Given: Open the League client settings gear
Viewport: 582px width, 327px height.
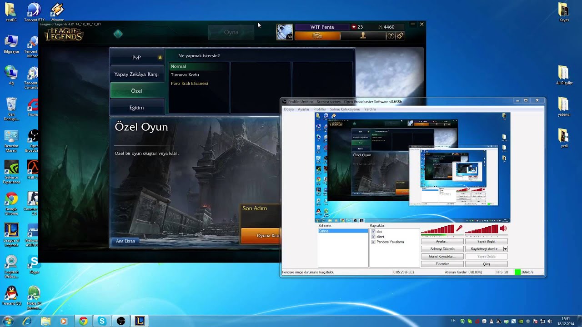Looking at the screenshot, I should [400, 36].
